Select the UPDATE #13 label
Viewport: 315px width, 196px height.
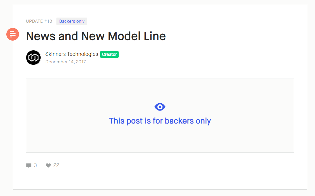[x=39, y=21]
